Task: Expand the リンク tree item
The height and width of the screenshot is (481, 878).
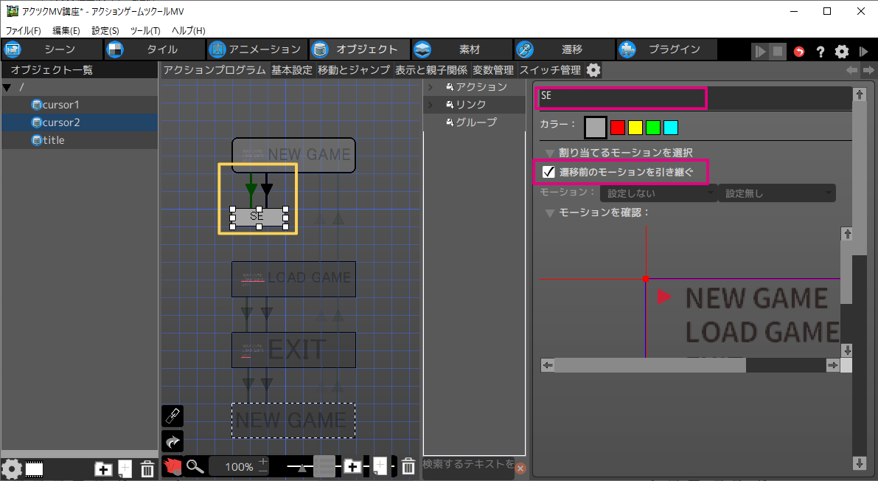Action: coord(430,105)
